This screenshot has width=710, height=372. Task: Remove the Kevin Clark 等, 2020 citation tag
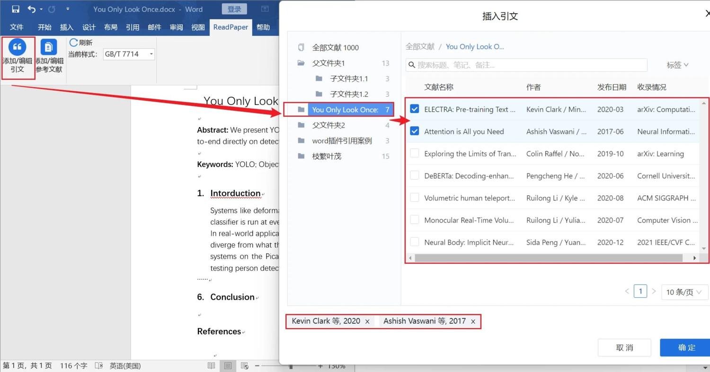pyautogui.click(x=367, y=321)
